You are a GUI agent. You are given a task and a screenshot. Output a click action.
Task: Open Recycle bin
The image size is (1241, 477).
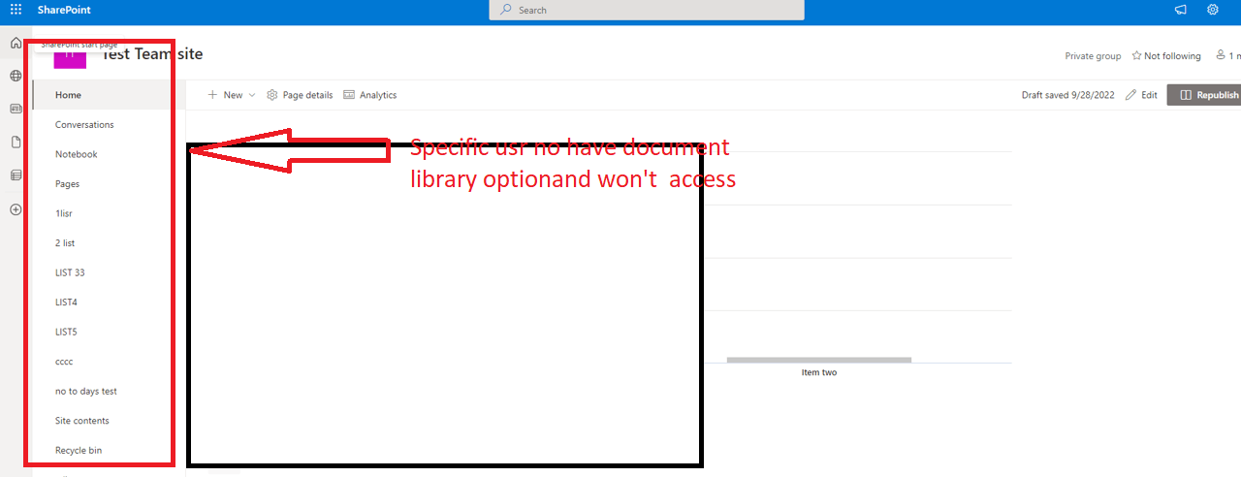tap(79, 451)
